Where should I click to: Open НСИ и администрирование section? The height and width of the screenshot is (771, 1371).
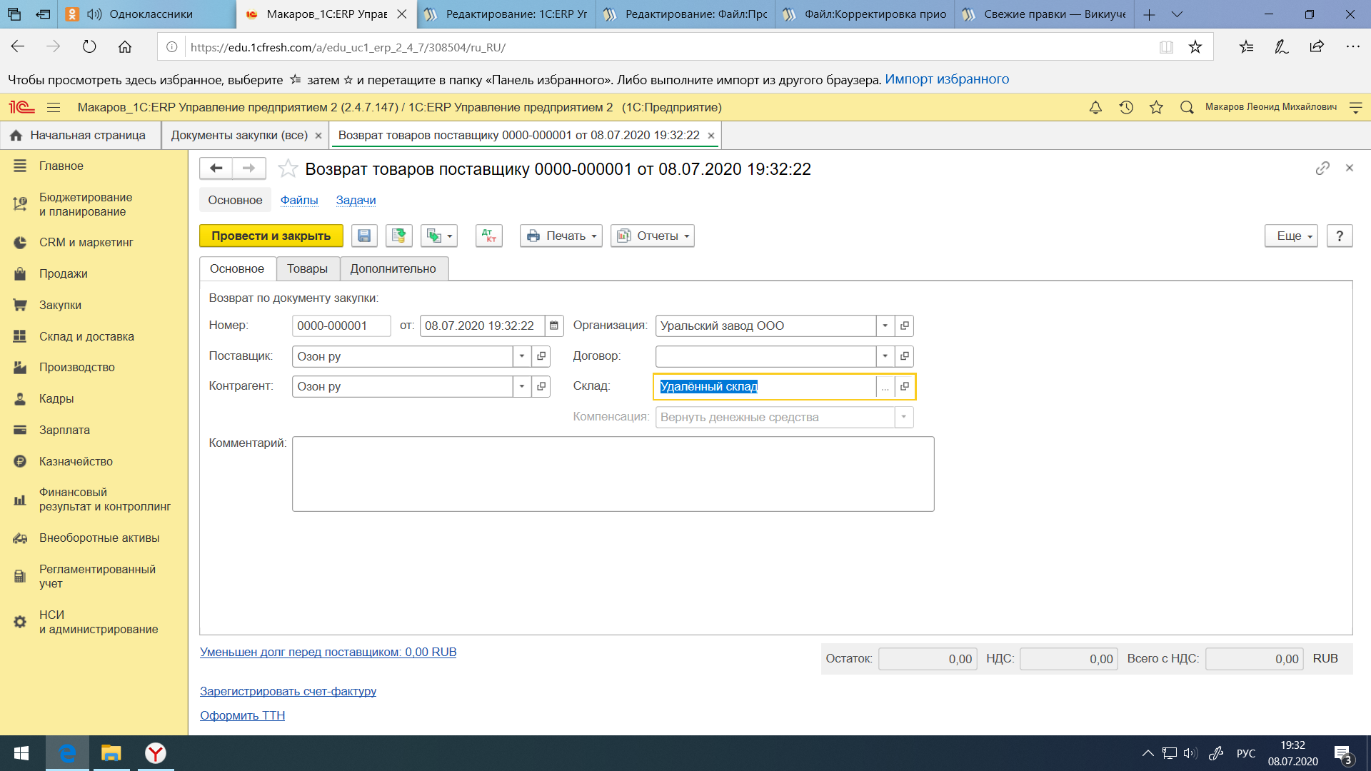coord(99,622)
